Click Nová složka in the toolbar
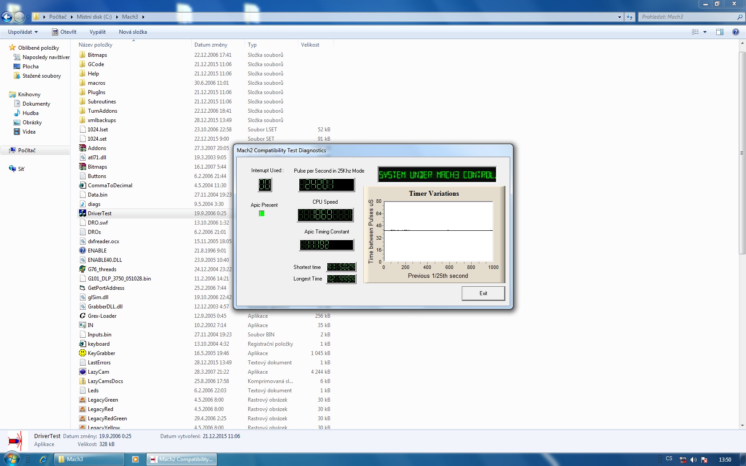This screenshot has width=746, height=466. (133, 32)
